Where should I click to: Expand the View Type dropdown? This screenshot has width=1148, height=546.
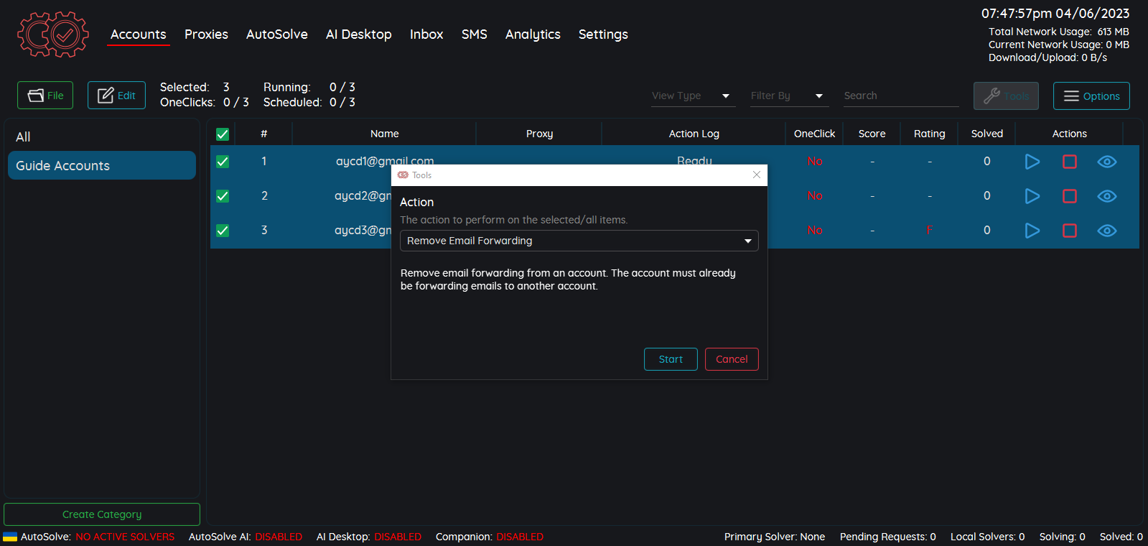693,96
